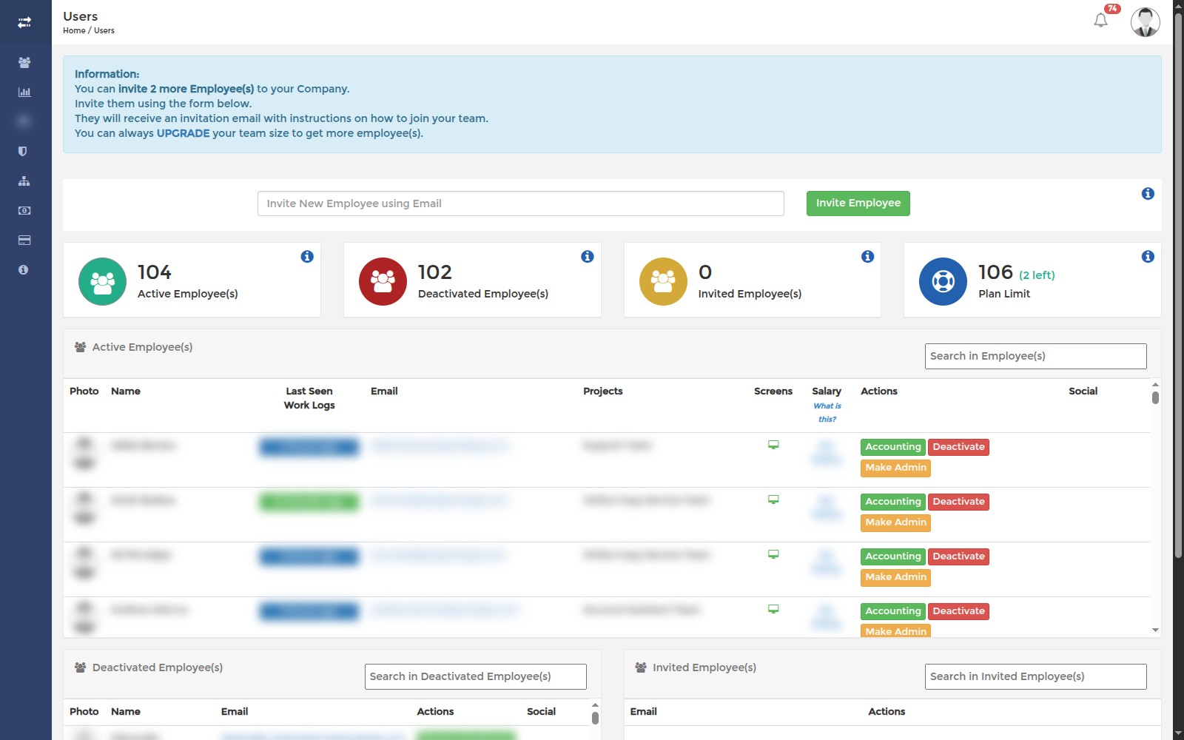Toggle the sidebar with the arrows icon
The width and height of the screenshot is (1184, 740).
[24, 22]
